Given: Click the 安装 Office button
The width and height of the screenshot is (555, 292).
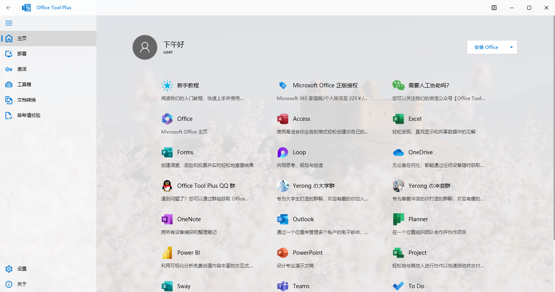Looking at the screenshot, I should [486, 47].
